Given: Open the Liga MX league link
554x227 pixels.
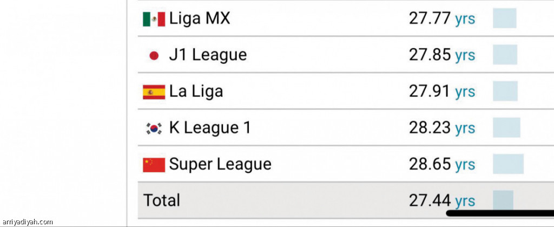Looking at the screenshot, I should (199, 18).
